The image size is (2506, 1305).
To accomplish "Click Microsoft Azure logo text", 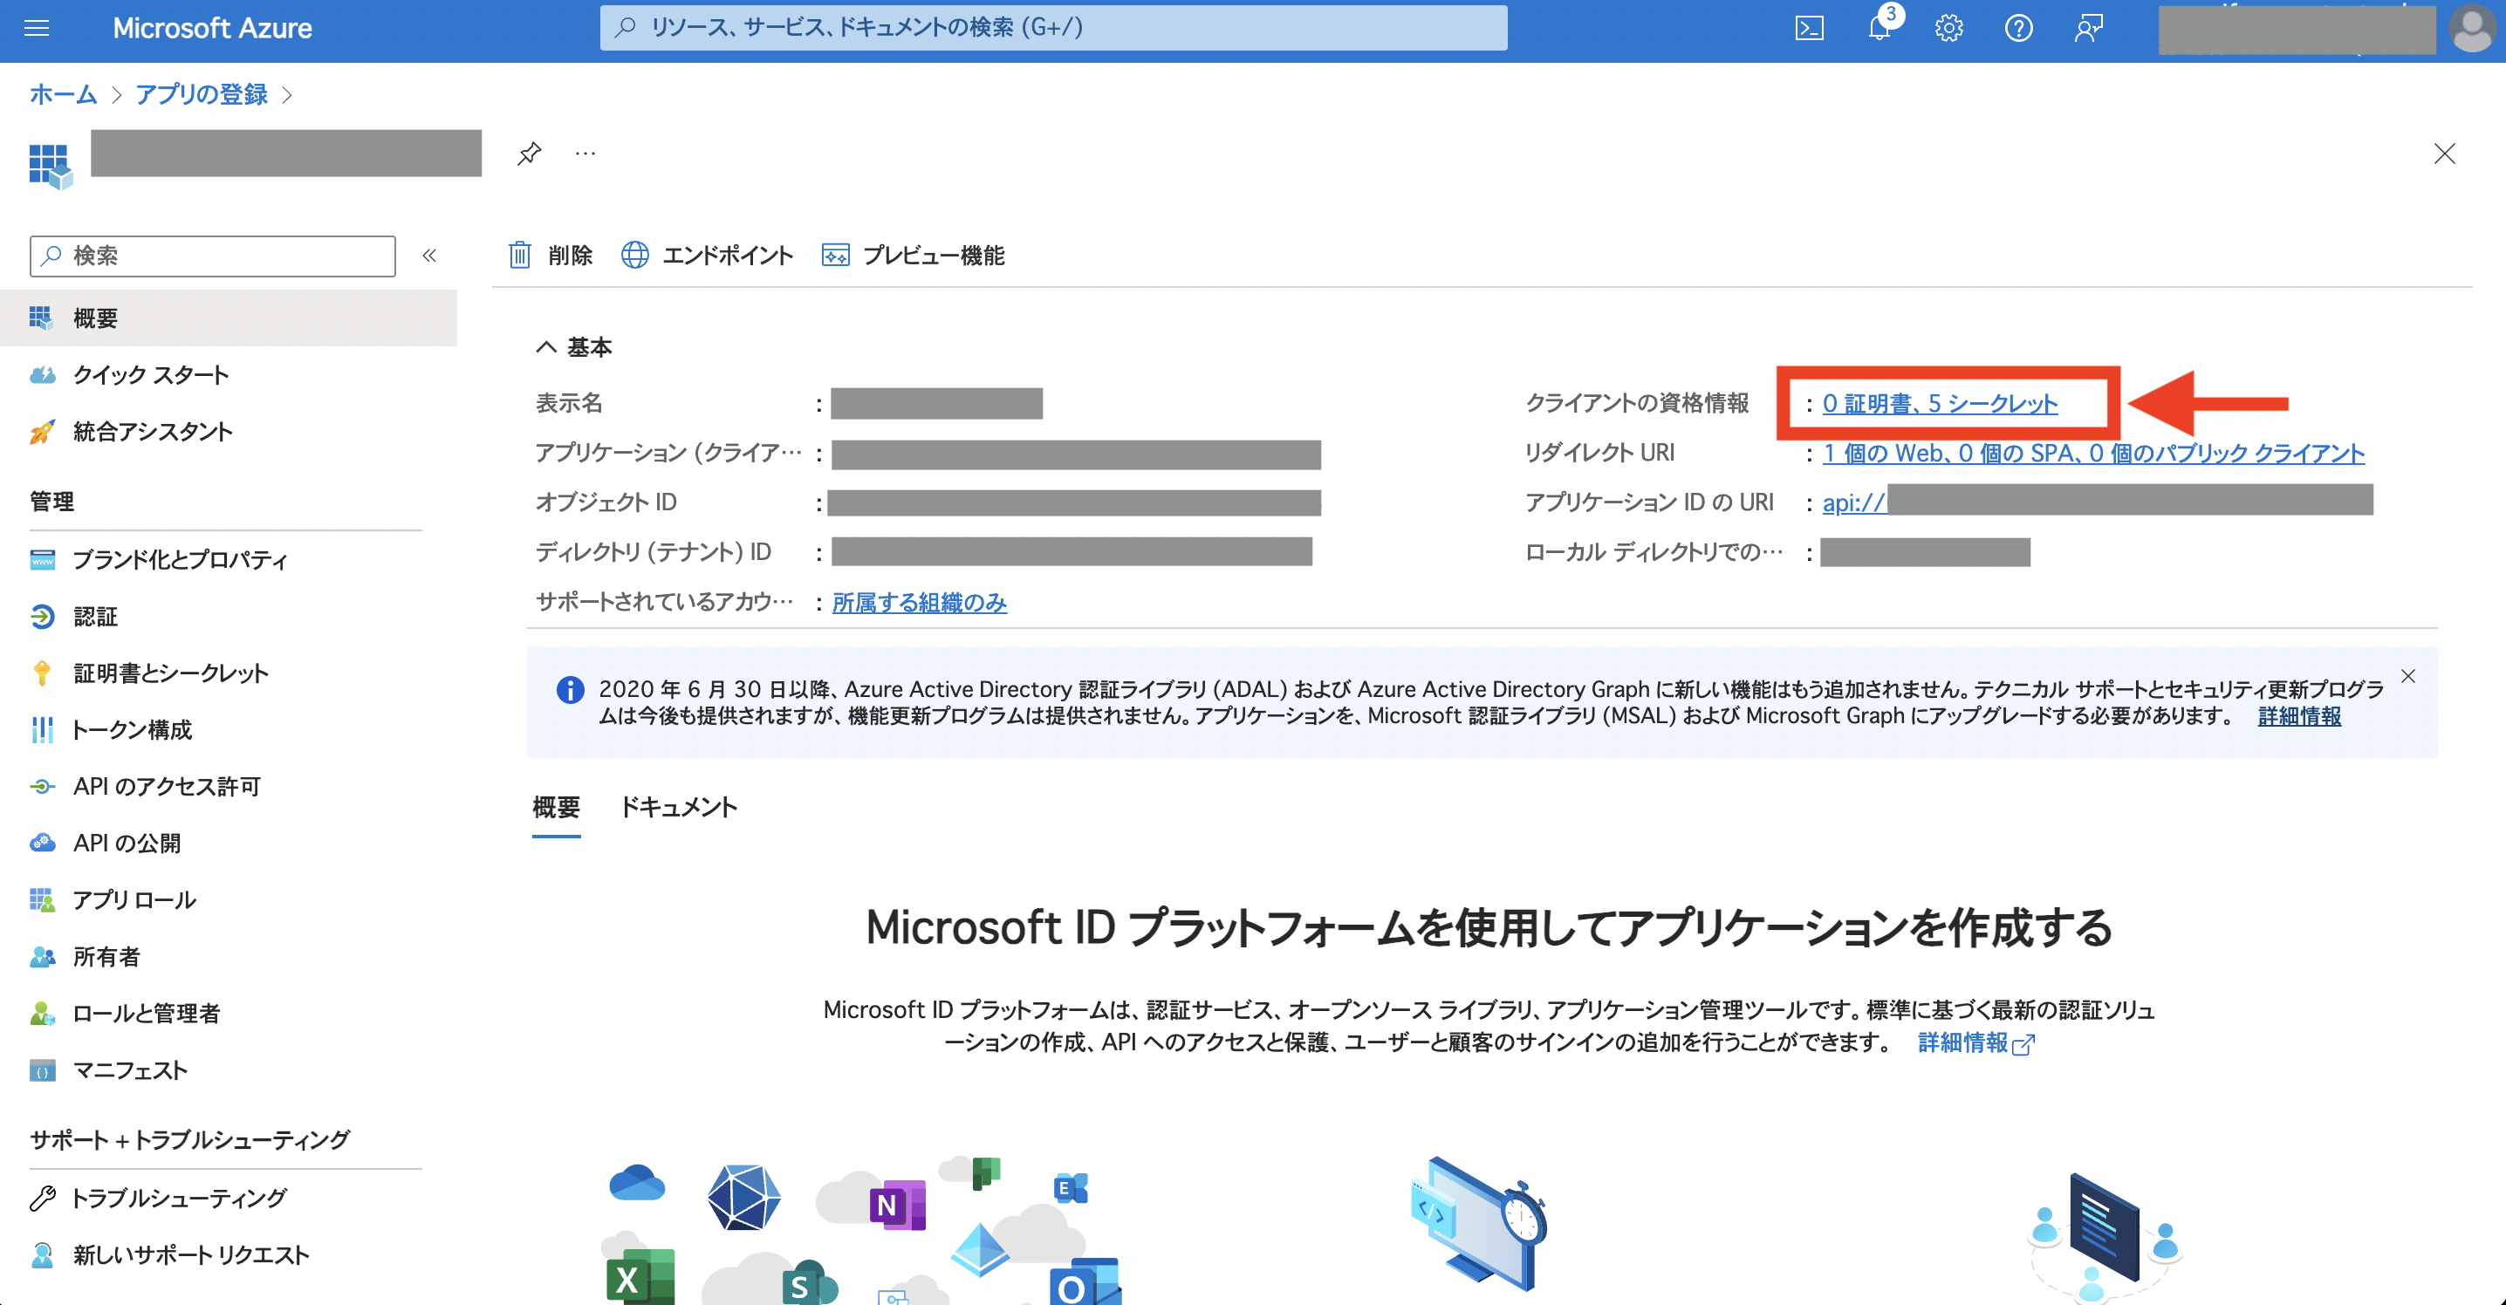I will click(212, 28).
